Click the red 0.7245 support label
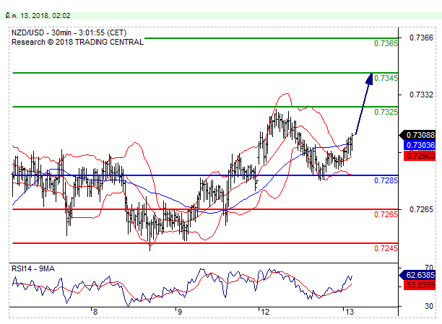Viewport: 442px width, 324px height. point(386,248)
